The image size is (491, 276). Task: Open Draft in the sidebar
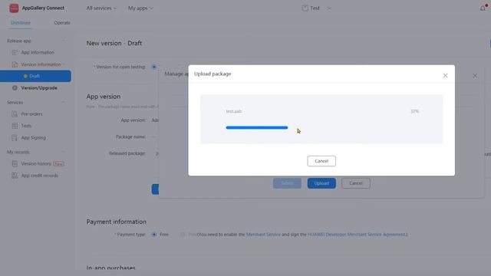[35, 76]
